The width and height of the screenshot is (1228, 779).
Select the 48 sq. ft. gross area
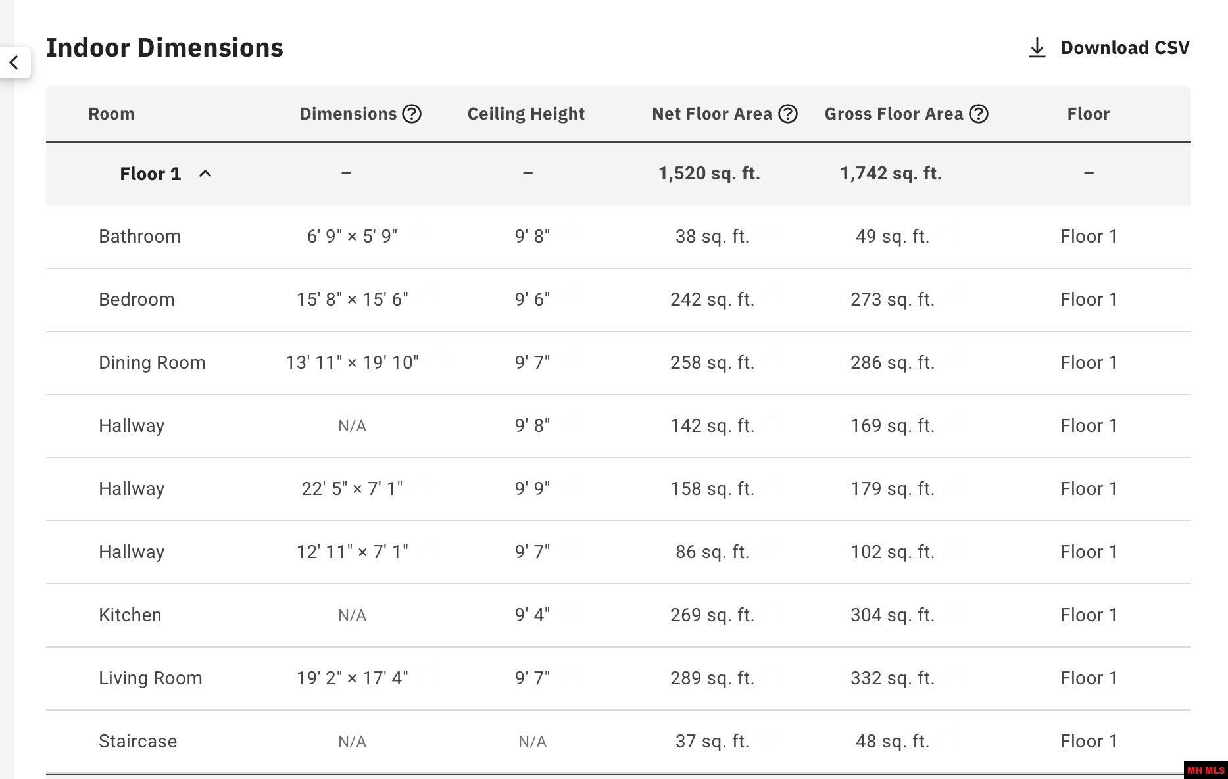pyautogui.click(x=893, y=742)
